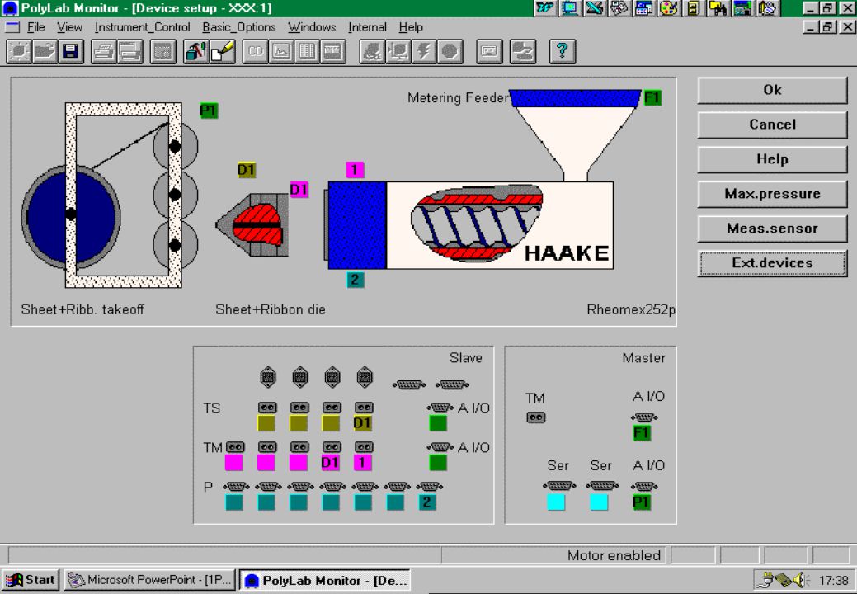Viewport: 857px width, 594px height.
Task: Click the Start button on the taskbar
Action: pos(31,580)
